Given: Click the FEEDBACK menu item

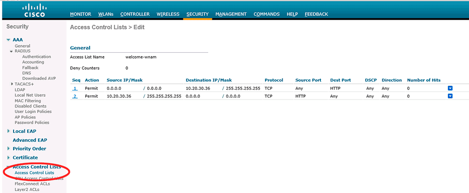Looking at the screenshot, I should click(x=316, y=14).
